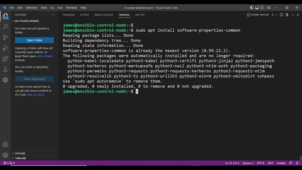Split the terminal panel
This screenshot has width=302, height=170.
(x=282, y=15)
